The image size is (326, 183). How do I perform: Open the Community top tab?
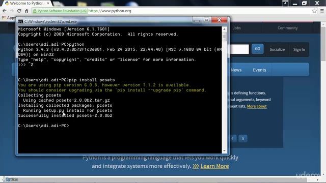pyautogui.click(x=287, y=28)
